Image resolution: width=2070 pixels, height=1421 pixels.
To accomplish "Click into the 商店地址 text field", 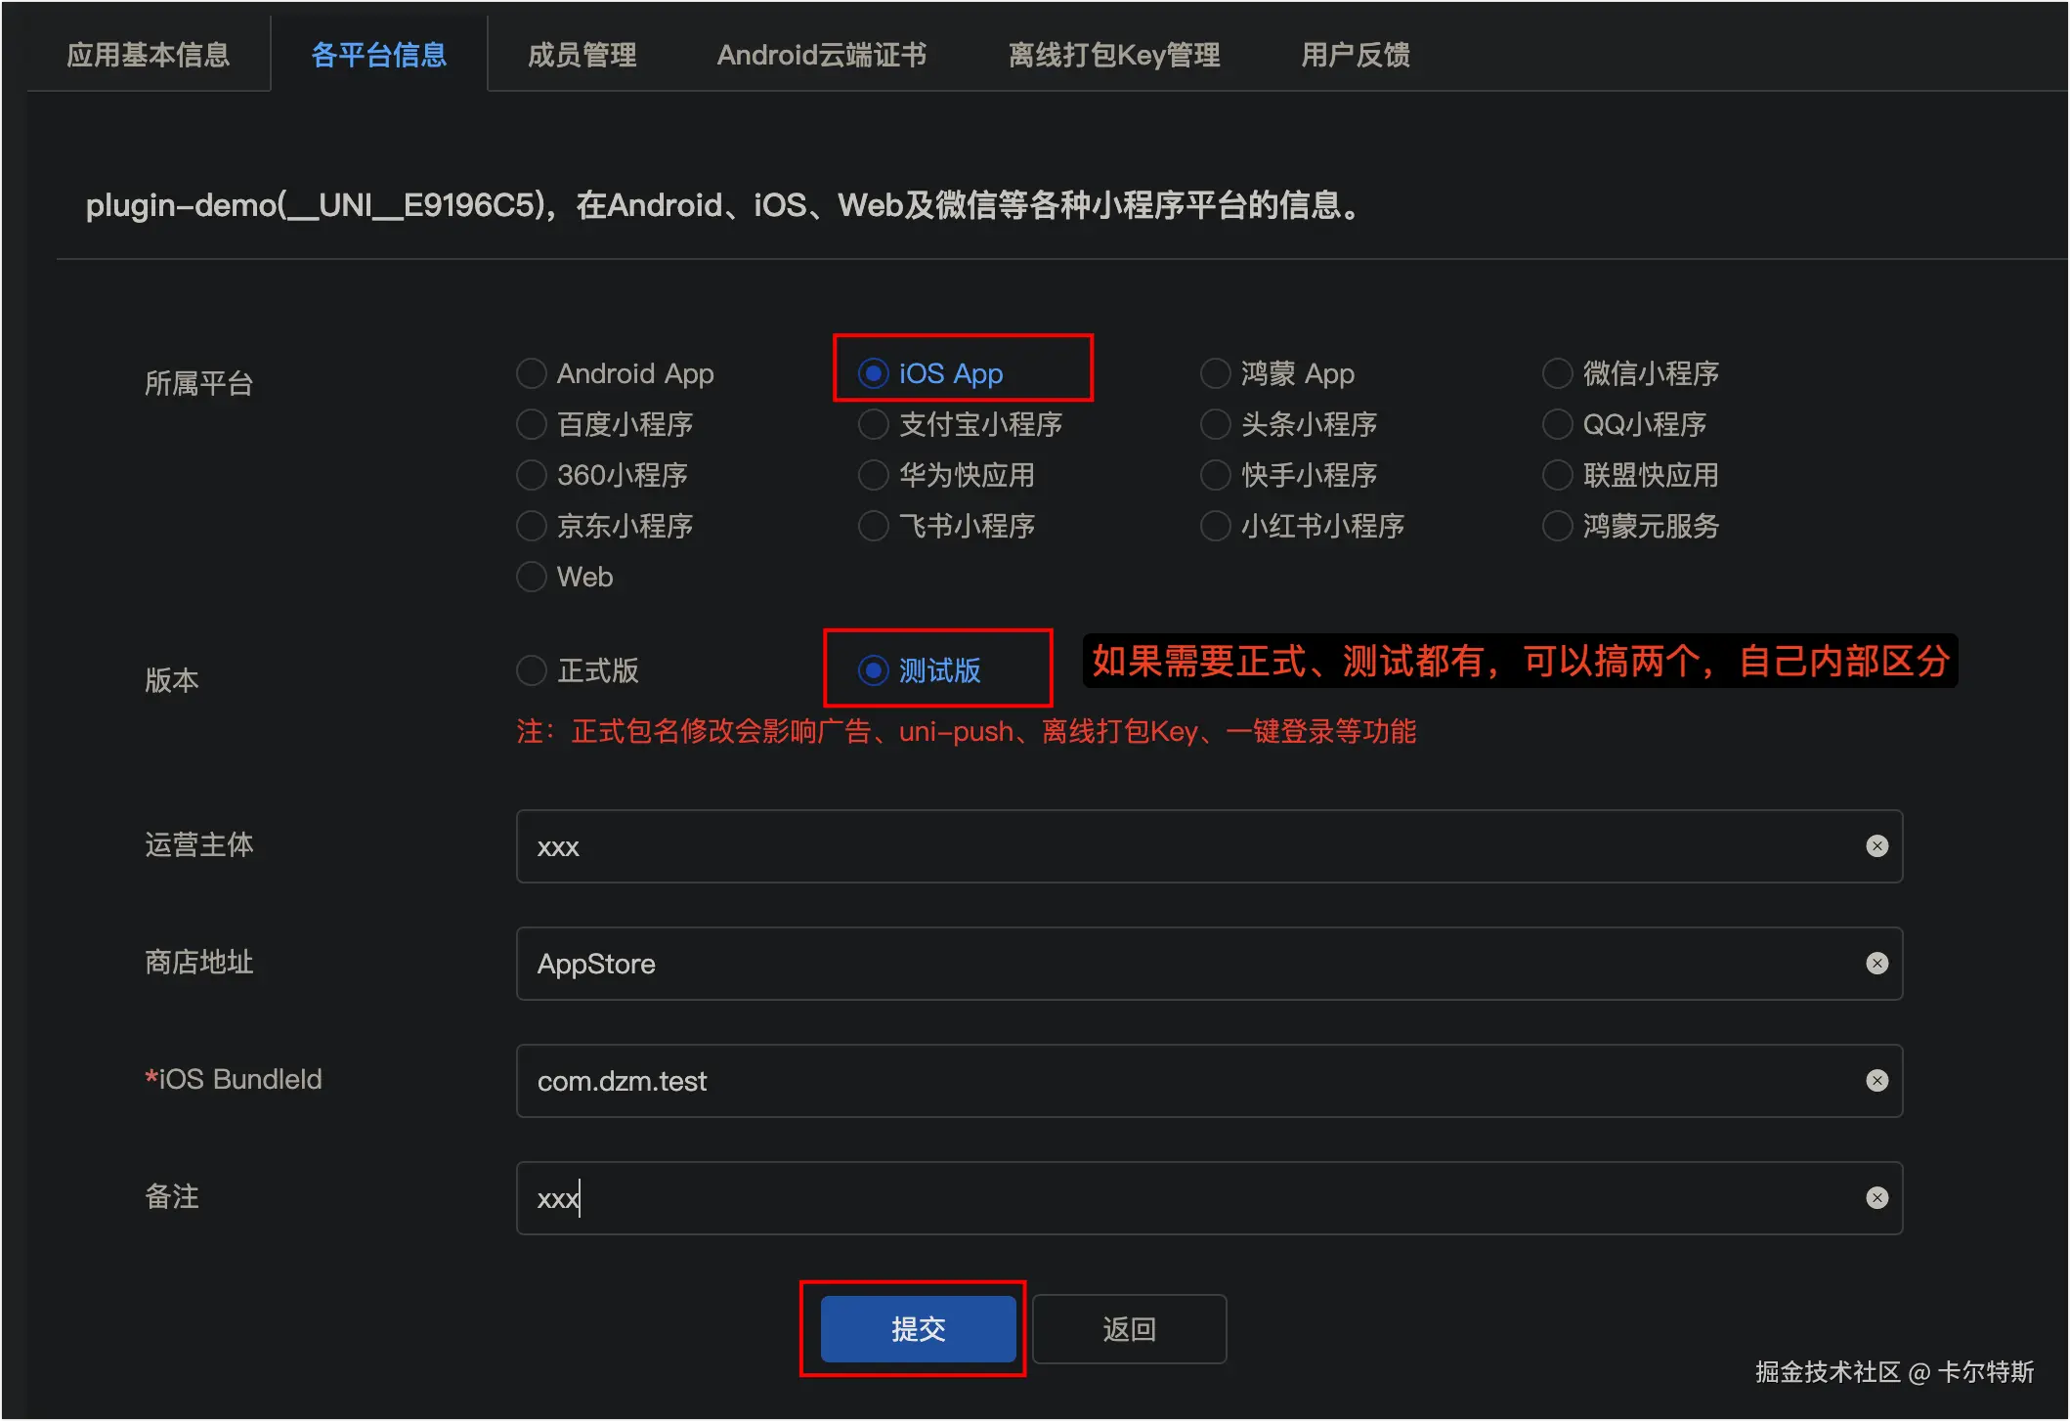I will coord(1173,964).
